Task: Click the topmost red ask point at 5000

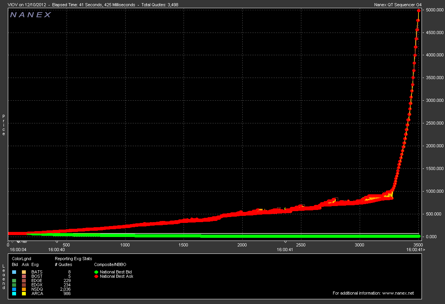Action: 419,11
